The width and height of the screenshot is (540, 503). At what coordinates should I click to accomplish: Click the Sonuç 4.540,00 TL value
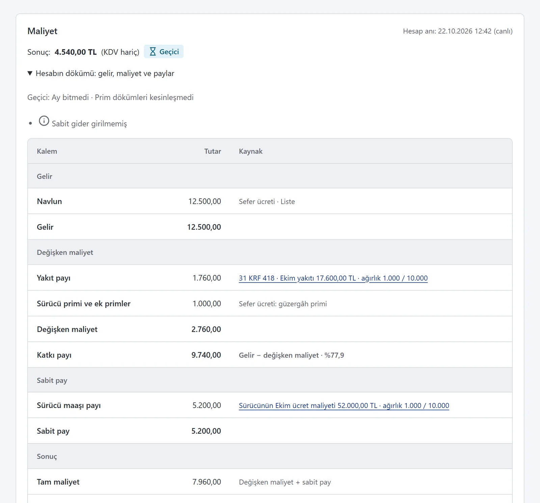(x=76, y=52)
